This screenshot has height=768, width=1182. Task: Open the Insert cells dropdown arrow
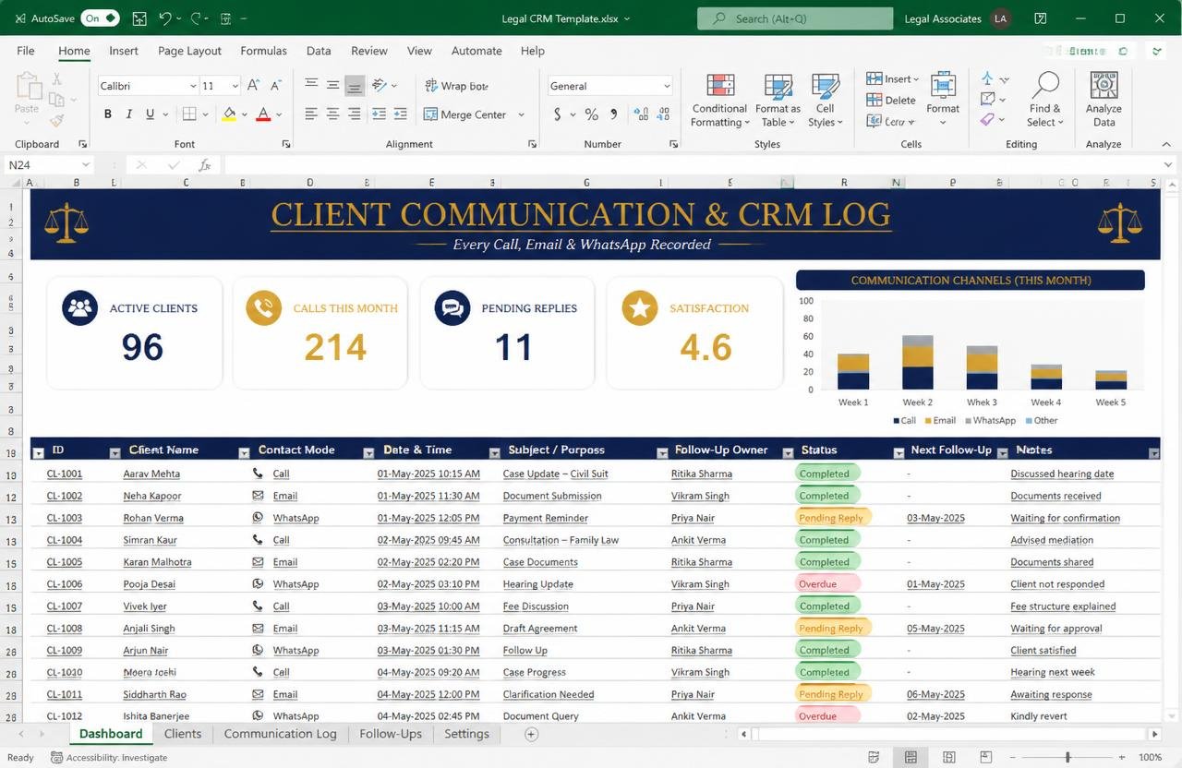[x=916, y=79]
